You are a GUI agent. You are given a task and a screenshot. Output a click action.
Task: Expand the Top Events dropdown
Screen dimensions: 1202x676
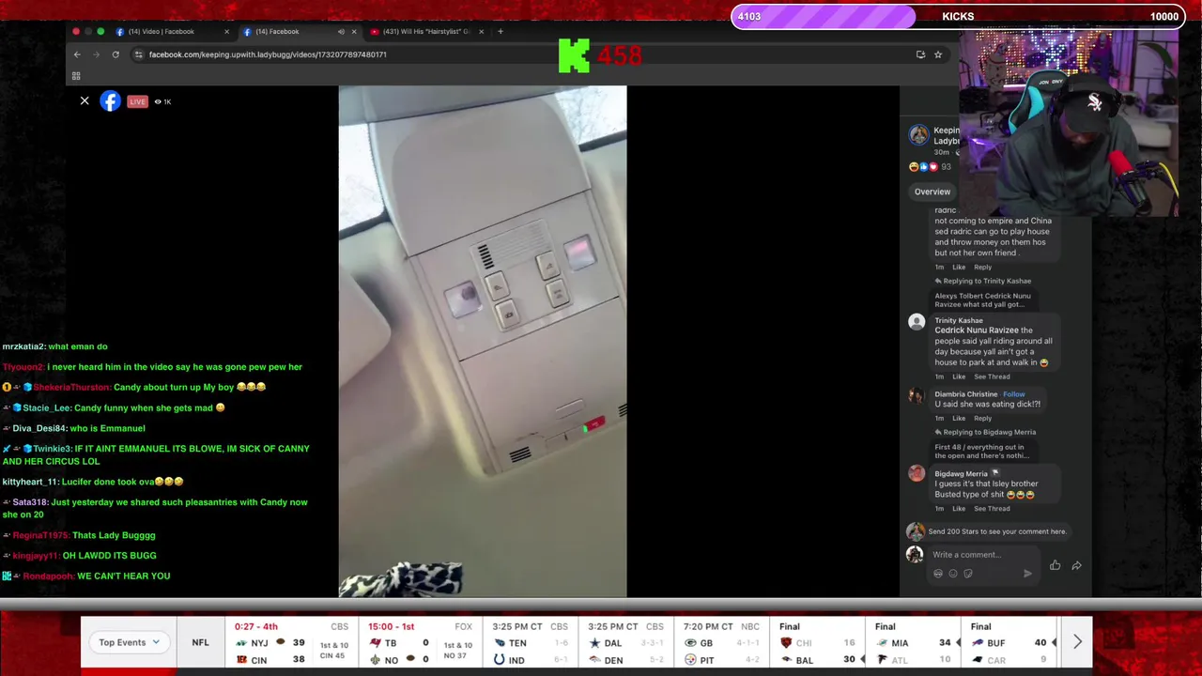[130, 642]
